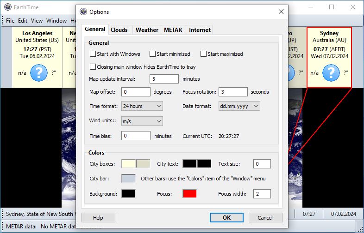Click the Help button
Image resolution: width=364 pixels, height=233 pixels.
[98, 217]
